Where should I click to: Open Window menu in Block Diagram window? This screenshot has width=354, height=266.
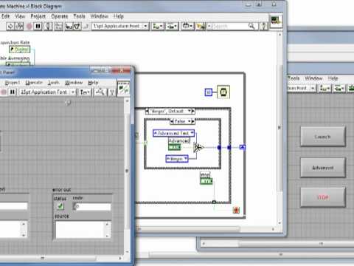(99, 16)
